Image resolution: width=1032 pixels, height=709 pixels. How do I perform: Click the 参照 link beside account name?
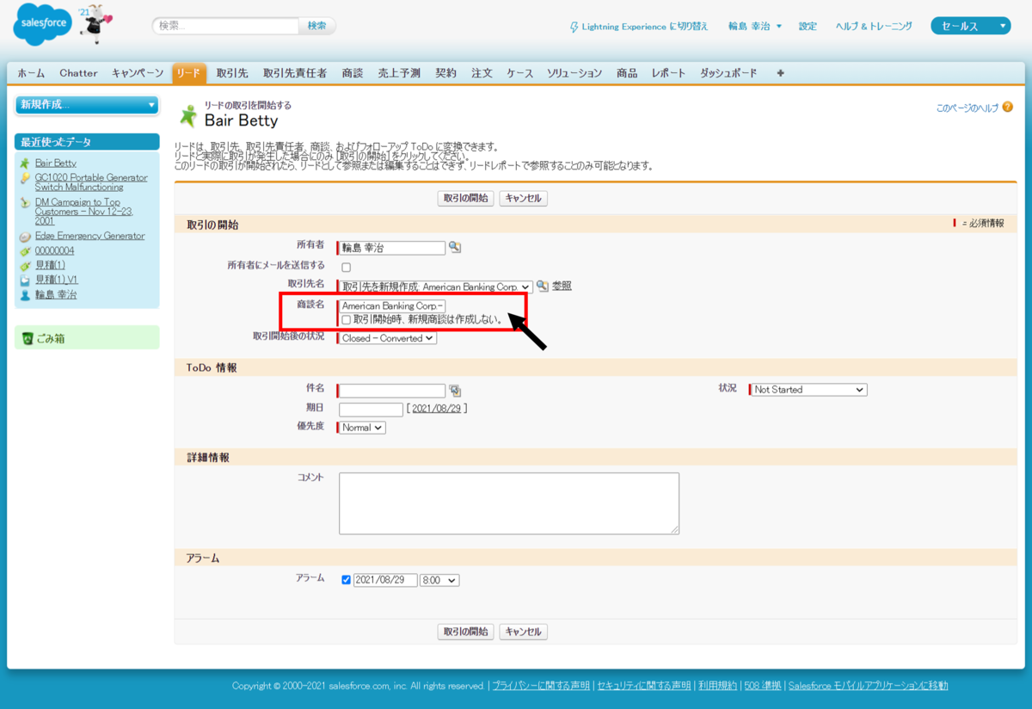(x=562, y=287)
